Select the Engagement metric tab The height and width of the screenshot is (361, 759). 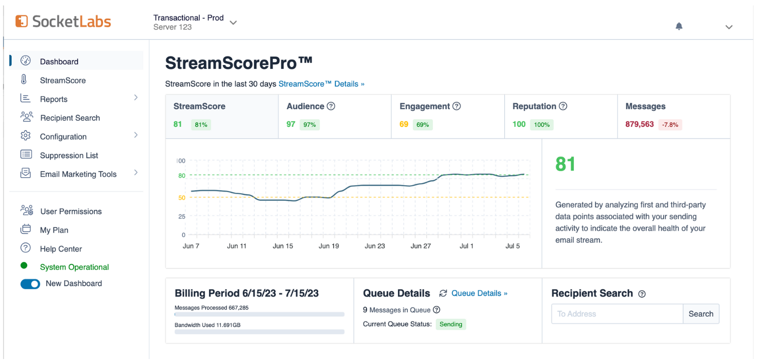pyautogui.click(x=448, y=116)
